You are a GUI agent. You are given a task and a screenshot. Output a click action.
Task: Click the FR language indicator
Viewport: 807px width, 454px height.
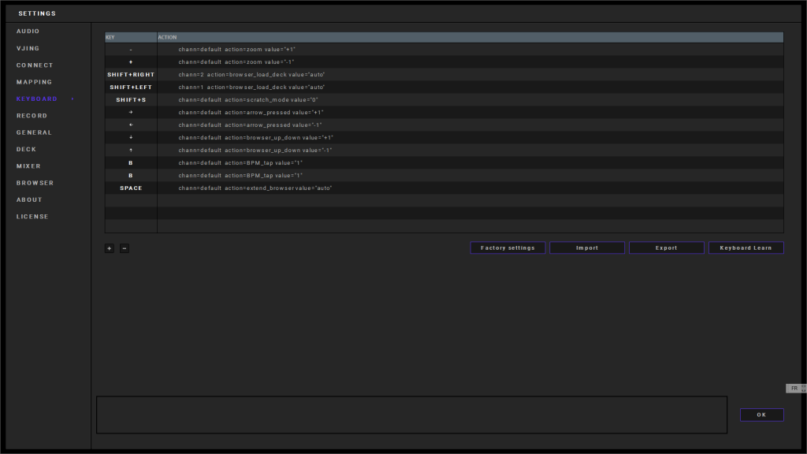794,389
